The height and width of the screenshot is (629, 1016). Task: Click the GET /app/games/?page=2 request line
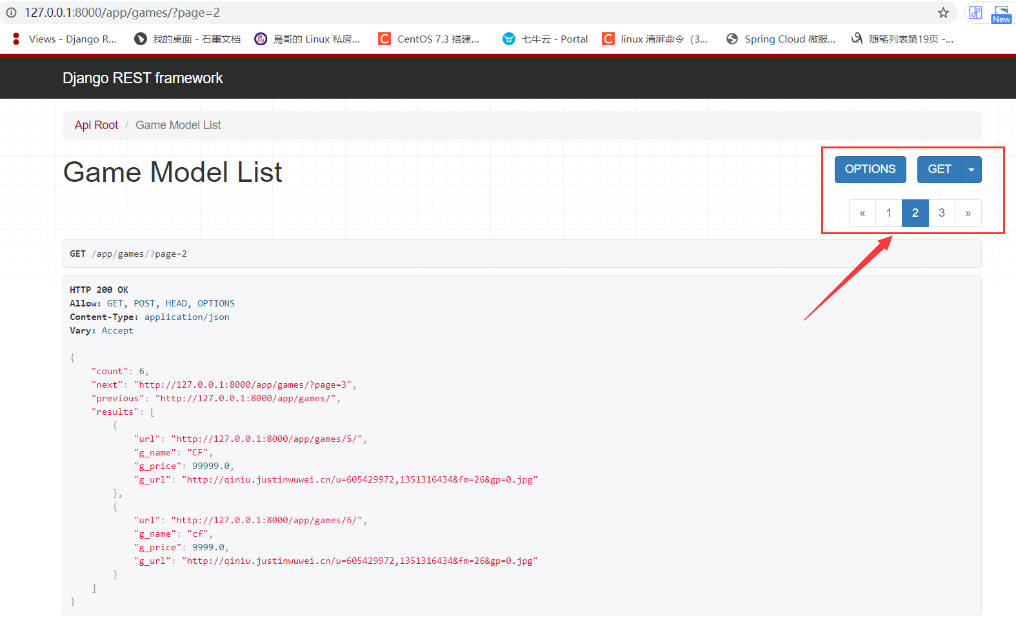(x=128, y=254)
